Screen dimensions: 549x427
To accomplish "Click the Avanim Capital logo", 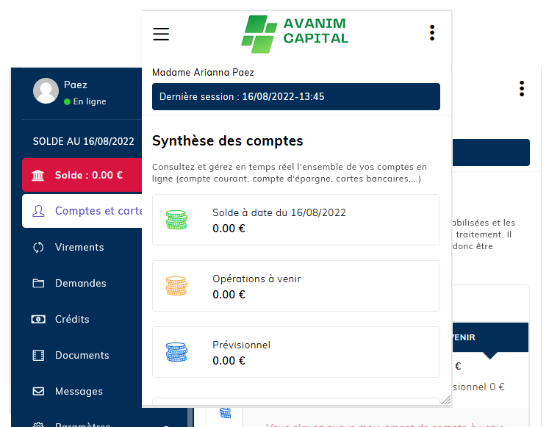I will (295, 34).
